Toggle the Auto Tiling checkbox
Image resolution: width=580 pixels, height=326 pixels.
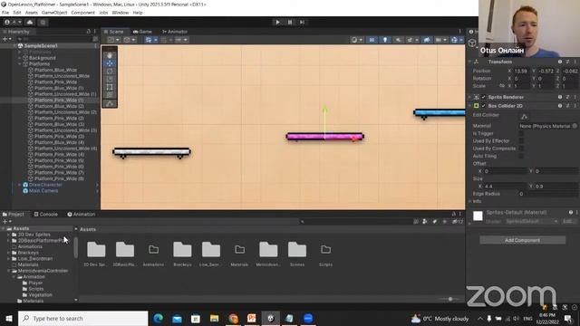tap(521, 156)
